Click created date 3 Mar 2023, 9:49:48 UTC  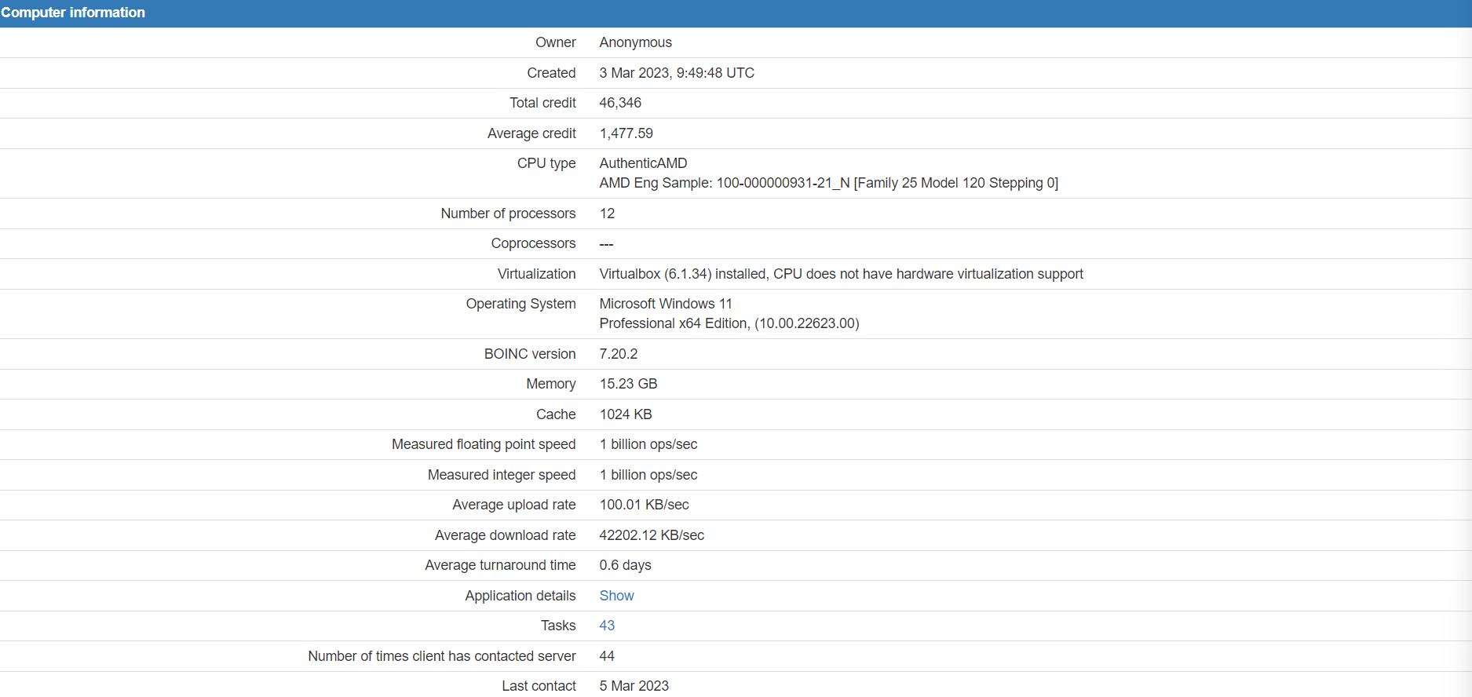(677, 73)
